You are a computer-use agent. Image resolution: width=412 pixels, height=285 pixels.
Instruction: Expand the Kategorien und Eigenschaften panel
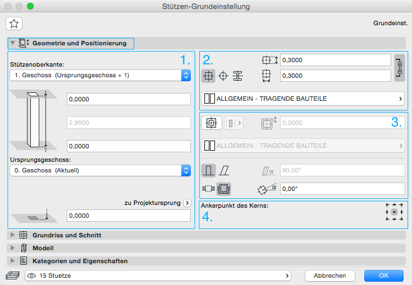[x=13, y=261]
